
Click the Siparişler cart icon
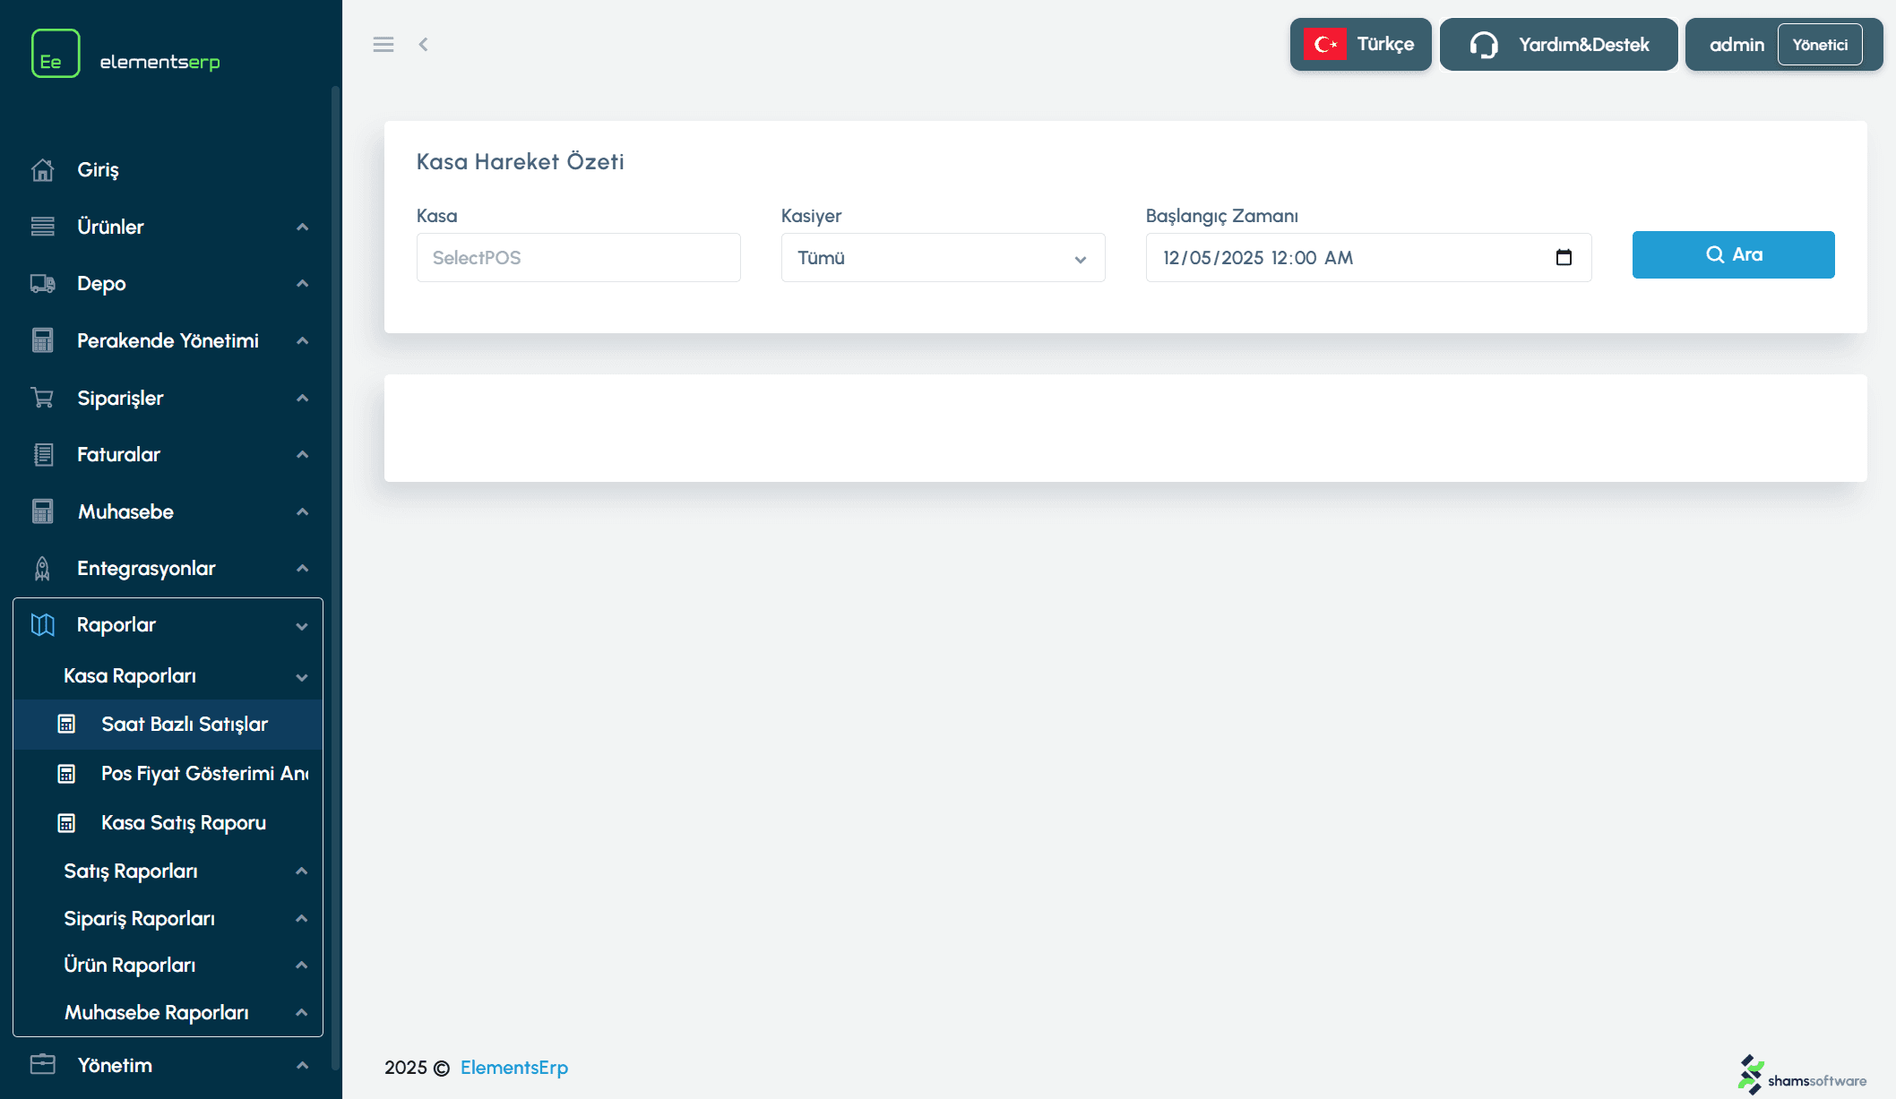42,398
